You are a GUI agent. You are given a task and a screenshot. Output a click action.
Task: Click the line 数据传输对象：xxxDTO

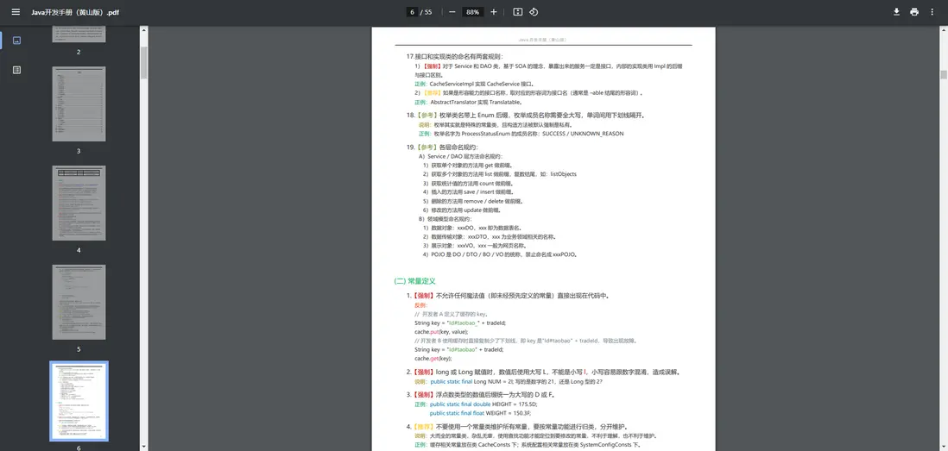pyautogui.click(x=489, y=236)
